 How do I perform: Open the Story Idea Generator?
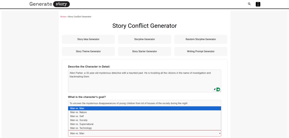click(x=88, y=39)
